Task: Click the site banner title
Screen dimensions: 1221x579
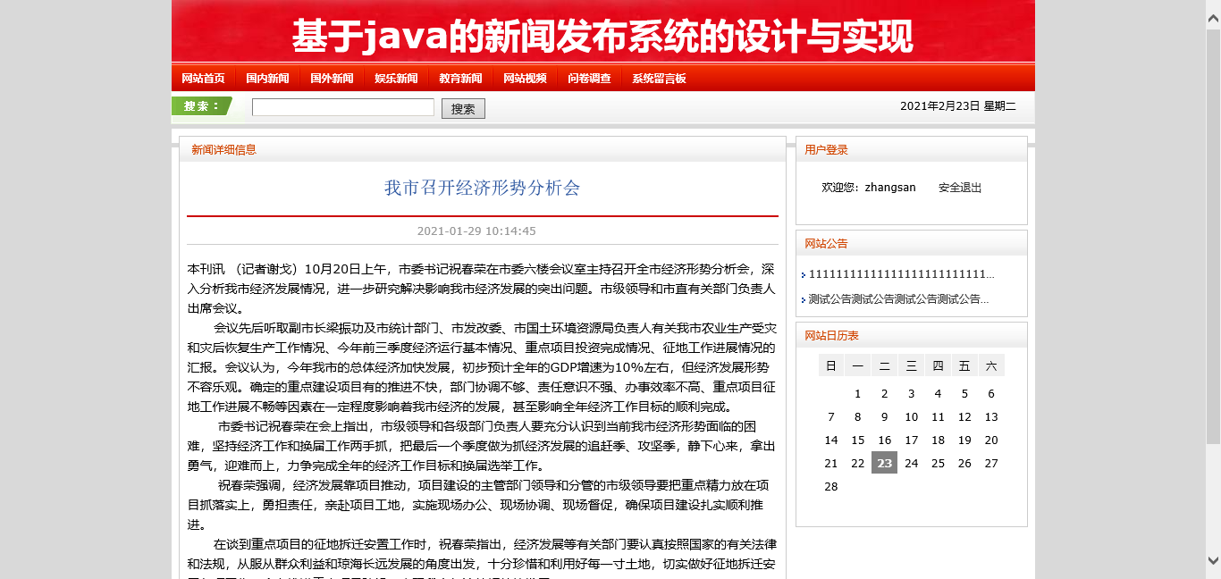Action: point(602,38)
